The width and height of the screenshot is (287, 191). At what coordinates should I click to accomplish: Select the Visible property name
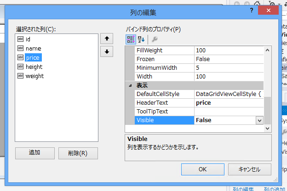164,120
